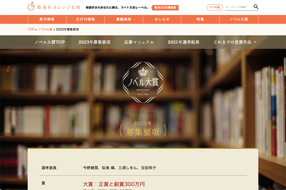The height and width of the screenshot is (190, 286).
Task: Select 特集 in the navigation bar
Action: pos(200,19)
